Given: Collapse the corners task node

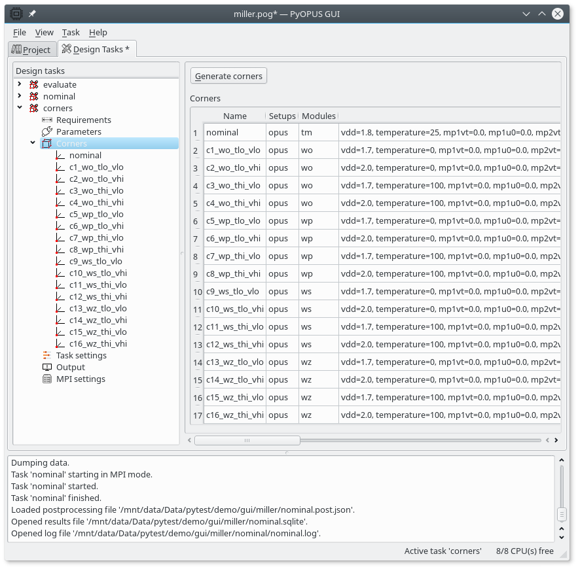Looking at the screenshot, I should pos(20,108).
